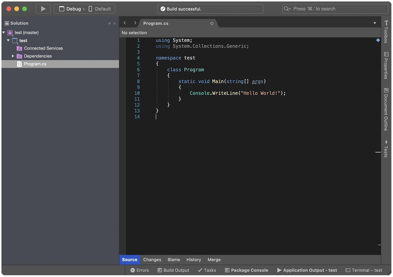Switch to the Changes tab
The height and width of the screenshot is (277, 393).
[x=152, y=260]
